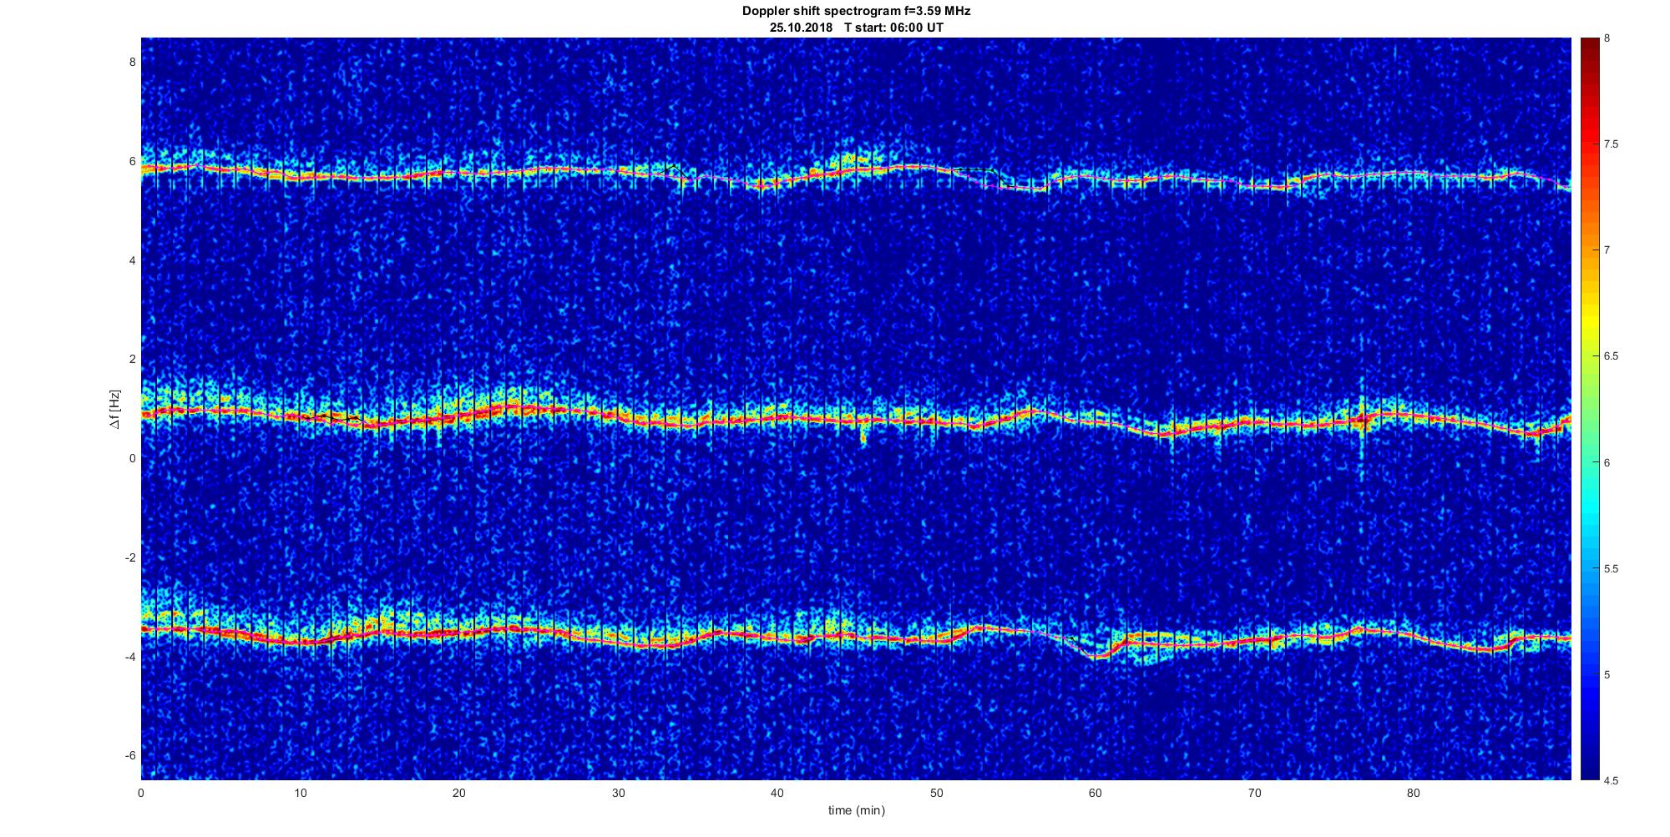The width and height of the screenshot is (1670, 837).
Task: Click the y-axis tick label -6
Action: click(129, 755)
